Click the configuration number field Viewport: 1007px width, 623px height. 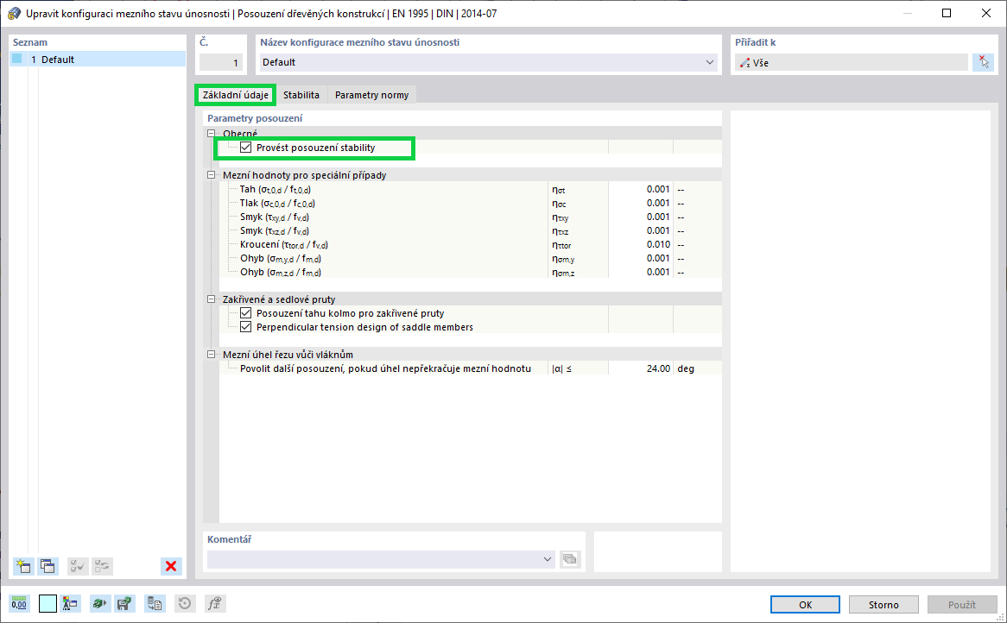221,62
